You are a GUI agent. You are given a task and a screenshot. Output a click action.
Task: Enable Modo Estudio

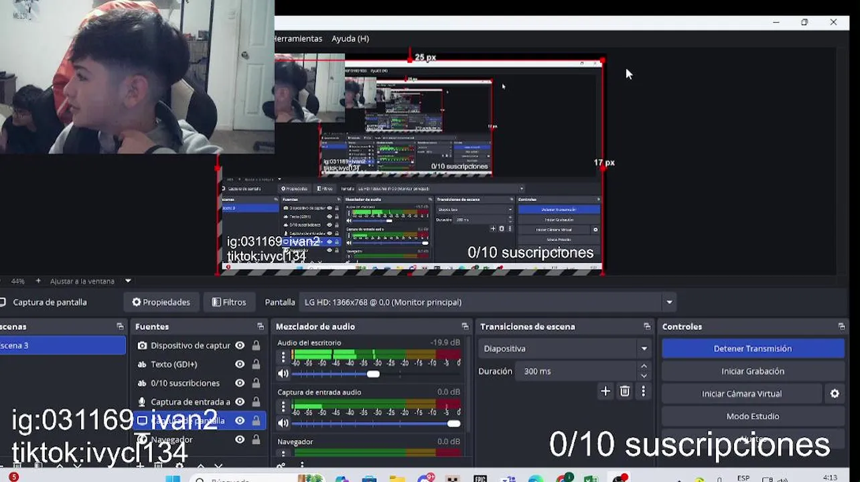pyautogui.click(x=753, y=416)
